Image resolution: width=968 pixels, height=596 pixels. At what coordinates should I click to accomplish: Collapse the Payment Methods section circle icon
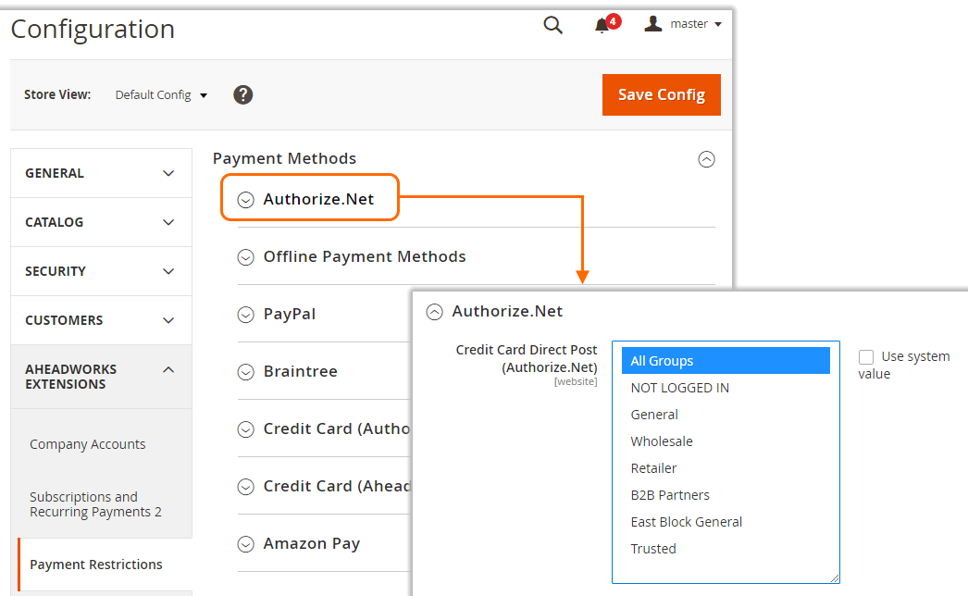click(706, 159)
